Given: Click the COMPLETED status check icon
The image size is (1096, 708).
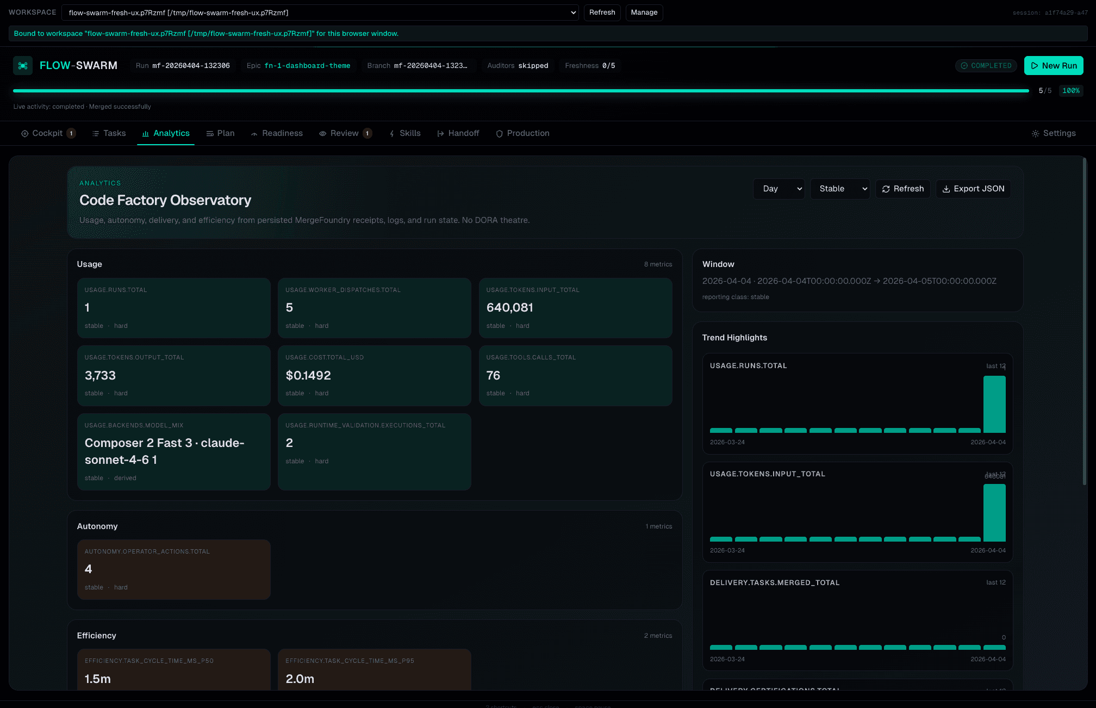Looking at the screenshot, I should click(x=964, y=66).
